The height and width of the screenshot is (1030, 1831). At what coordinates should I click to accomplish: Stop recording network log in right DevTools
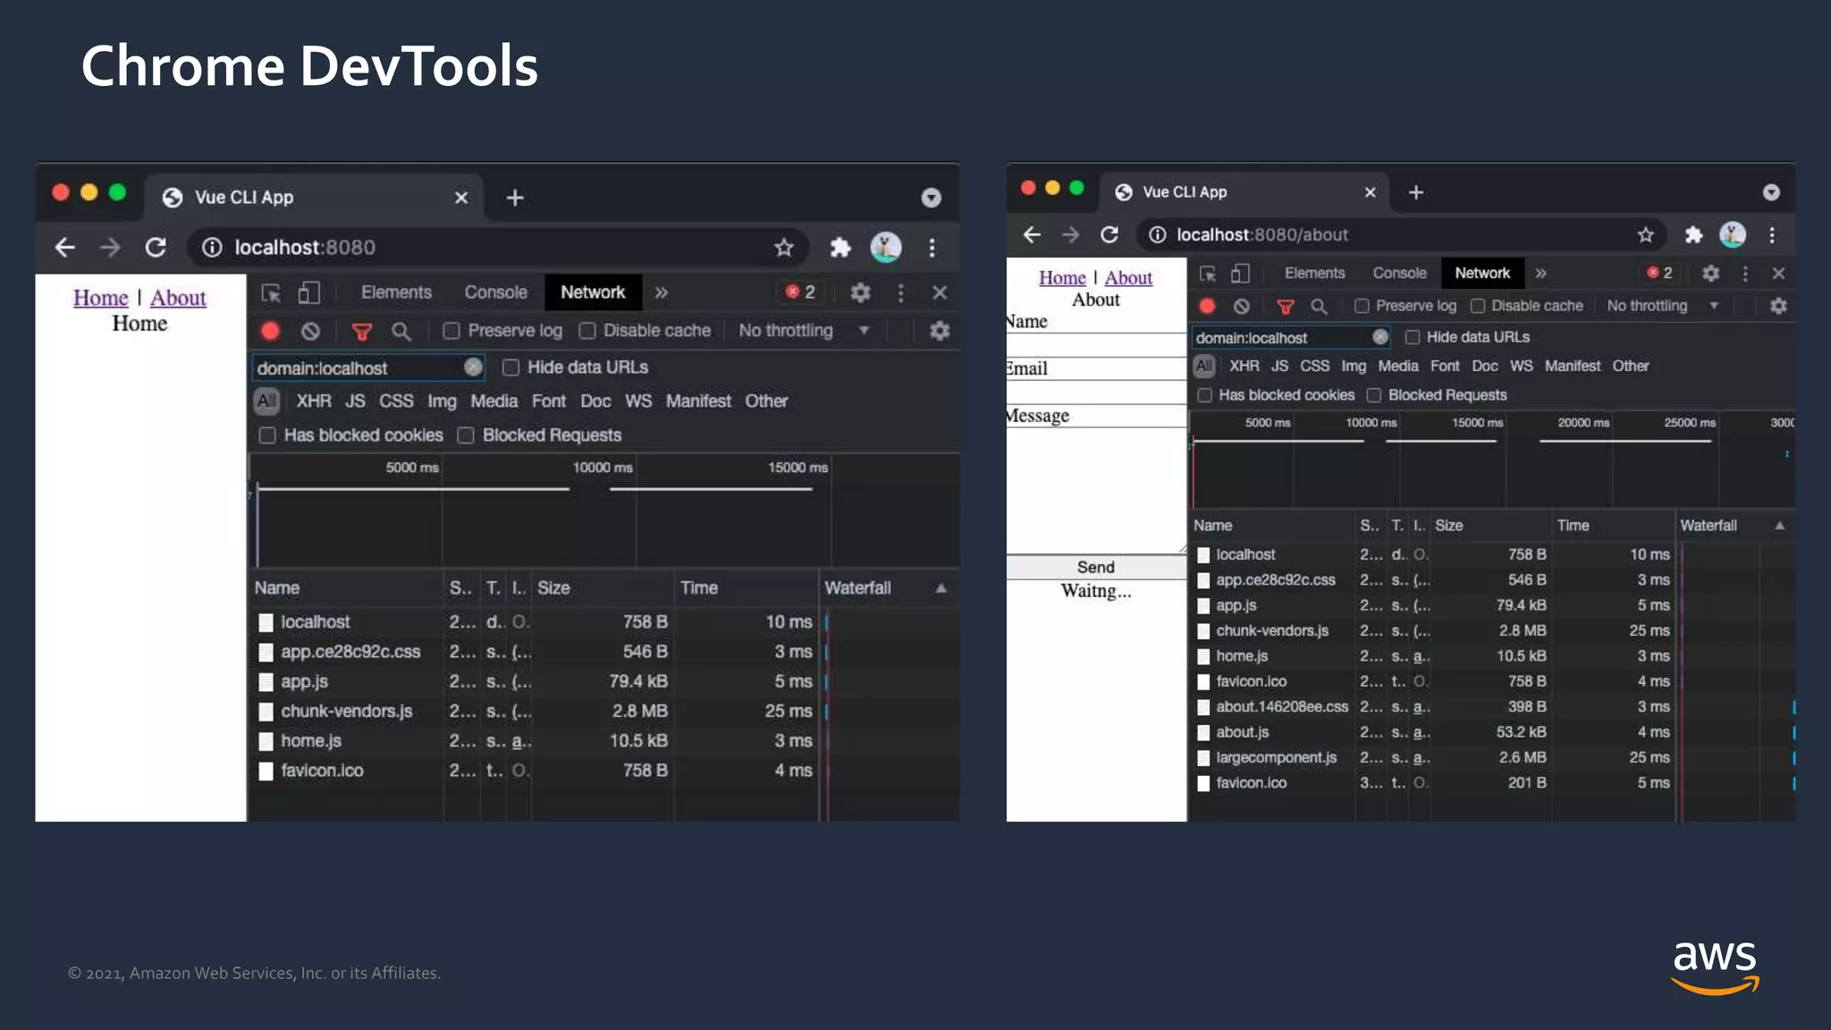pyautogui.click(x=1207, y=306)
